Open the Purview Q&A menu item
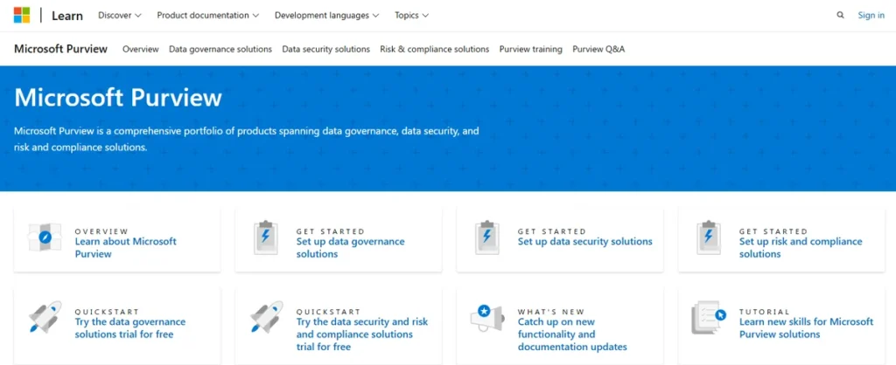This screenshot has height=365, width=896. tap(598, 49)
